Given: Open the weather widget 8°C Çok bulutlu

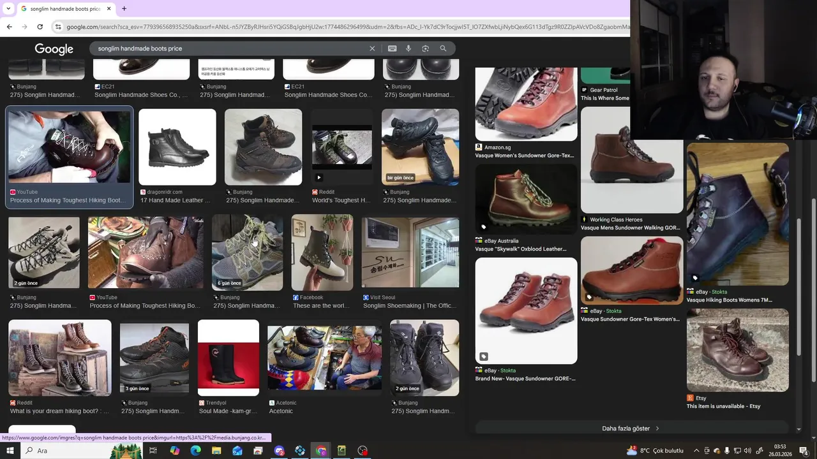Looking at the screenshot, I should point(655,451).
